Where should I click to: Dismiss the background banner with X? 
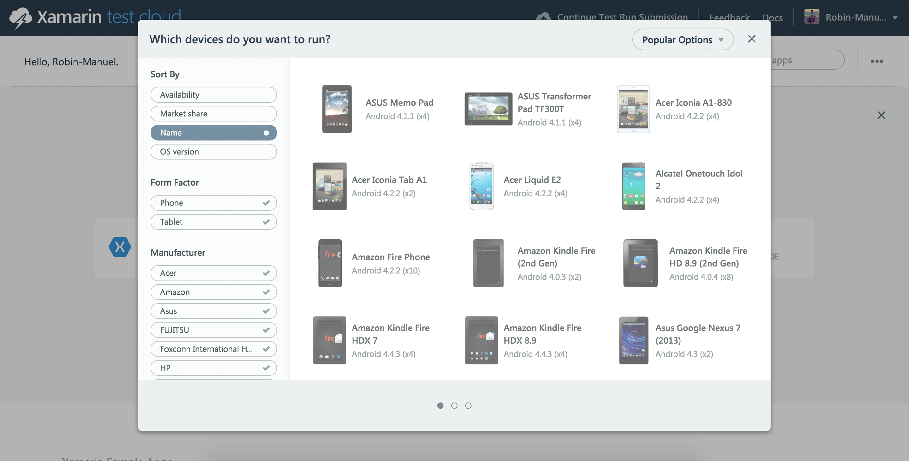pyautogui.click(x=881, y=115)
